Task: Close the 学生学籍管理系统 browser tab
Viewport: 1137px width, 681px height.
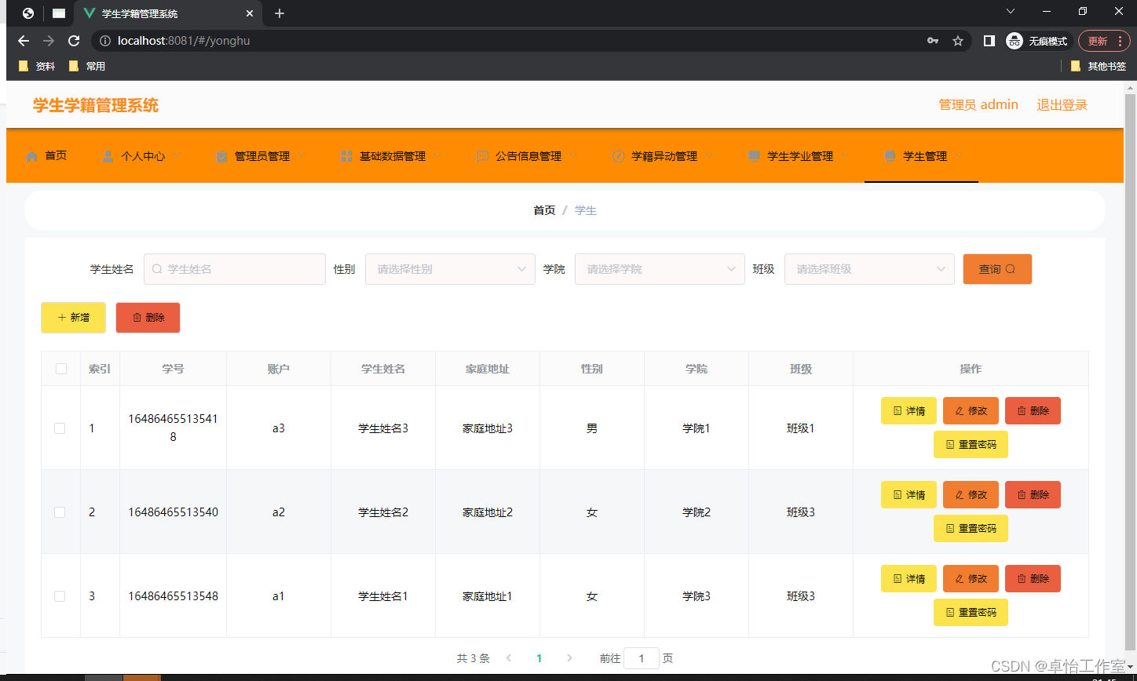Action: tap(250, 13)
